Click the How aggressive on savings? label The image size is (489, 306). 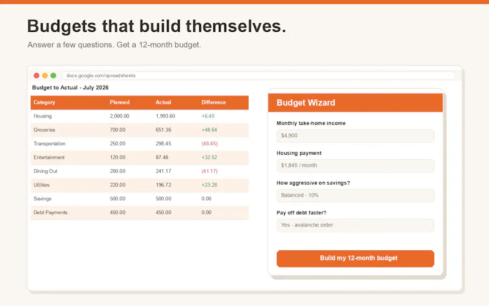(x=313, y=183)
